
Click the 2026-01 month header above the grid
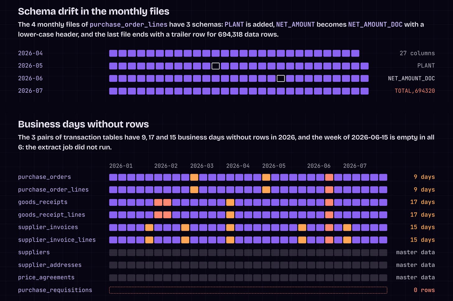coord(121,166)
